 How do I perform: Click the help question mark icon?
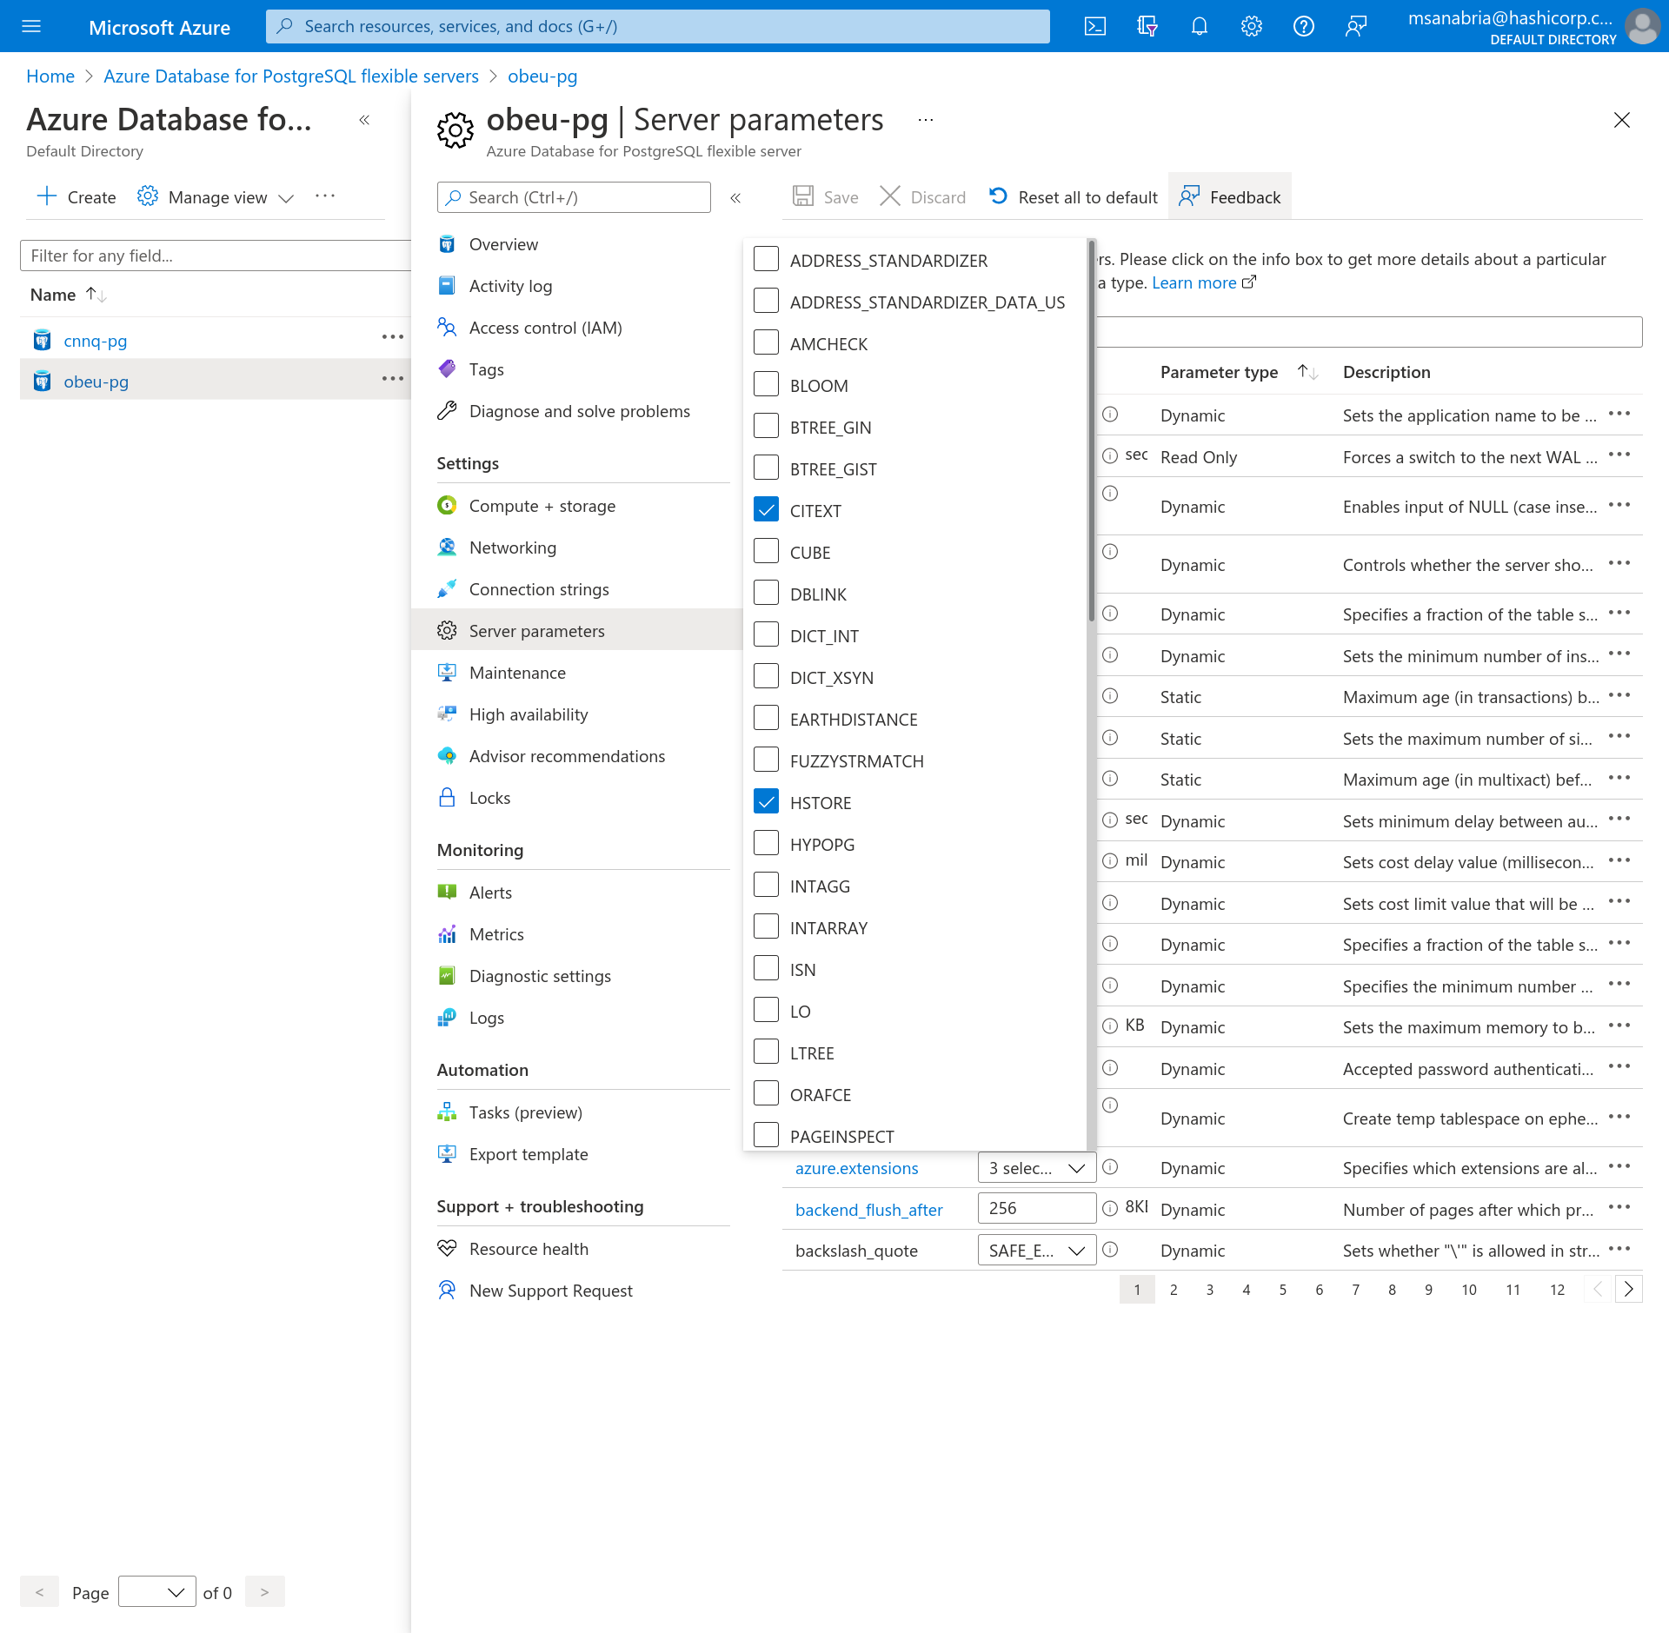pyautogui.click(x=1303, y=26)
